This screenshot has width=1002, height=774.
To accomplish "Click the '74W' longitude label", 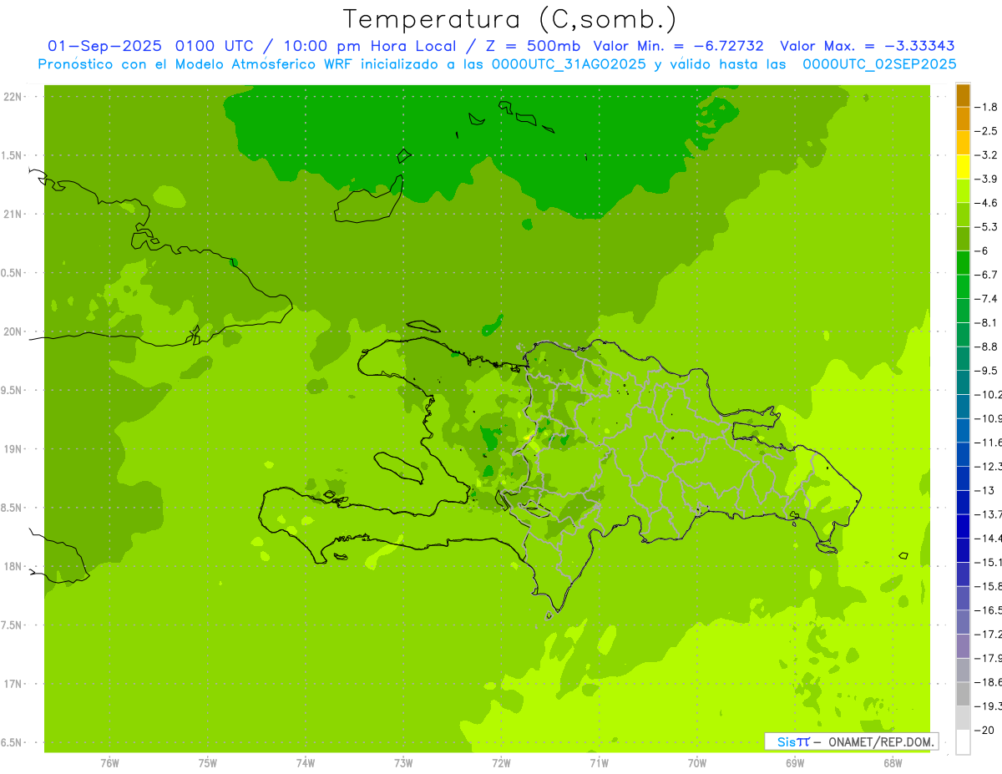I will click(x=306, y=764).
